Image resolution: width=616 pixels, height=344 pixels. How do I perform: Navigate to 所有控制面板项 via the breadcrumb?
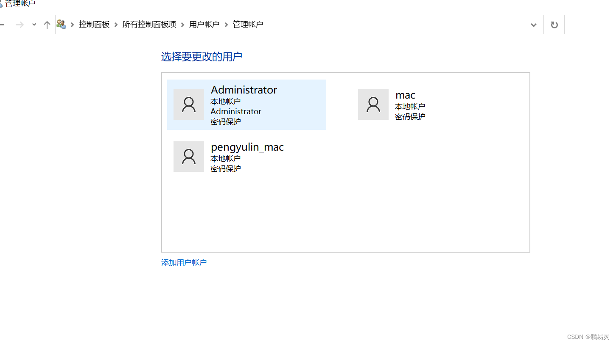click(149, 24)
